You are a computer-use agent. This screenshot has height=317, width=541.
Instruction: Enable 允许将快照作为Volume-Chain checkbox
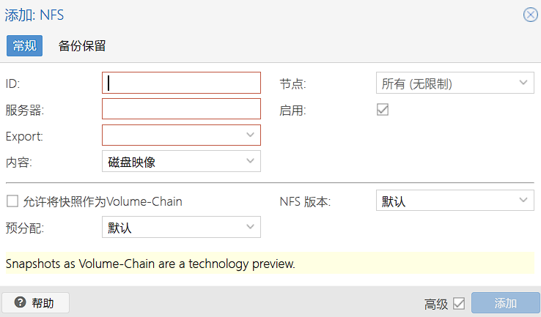click(12, 201)
